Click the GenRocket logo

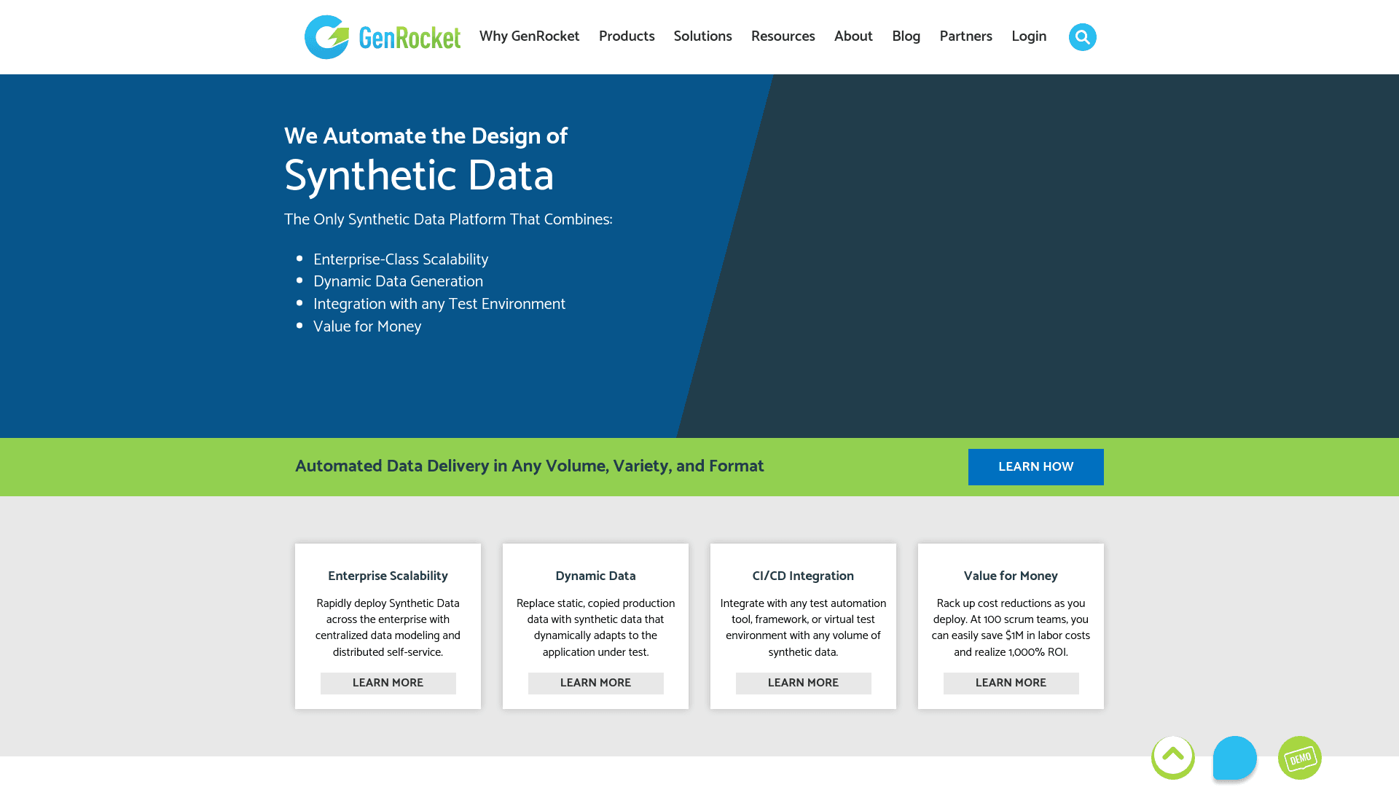(383, 37)
